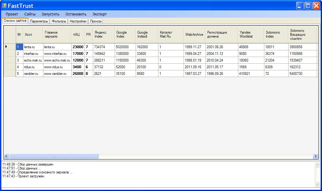Click the Solomono Index value 36374
Viewport: 322px width, 191px height.
click(x=276, y=54)
